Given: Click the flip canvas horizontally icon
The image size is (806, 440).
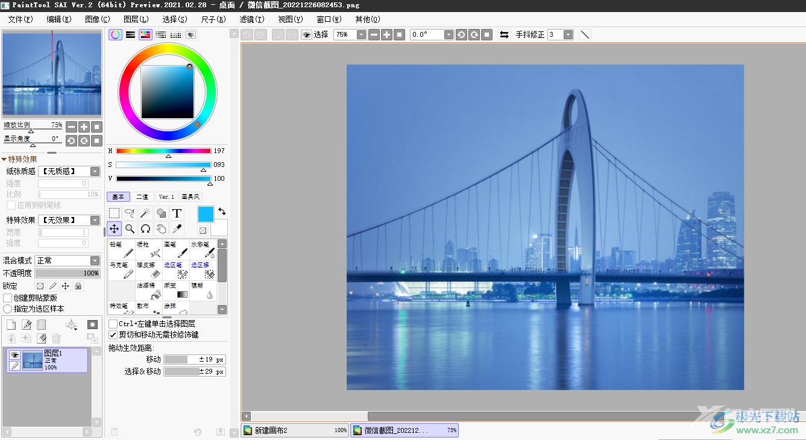Looking at the screenshot, I should tap(504, 35).
